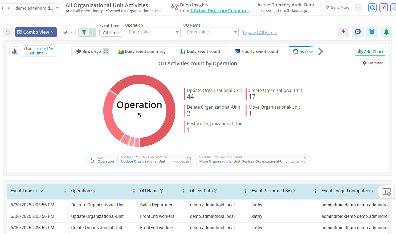This screenshot has width=396, height=234.
Task: Toggle the eye visibility dropdown
Action: pyautogui.click(x=67, y=32)
